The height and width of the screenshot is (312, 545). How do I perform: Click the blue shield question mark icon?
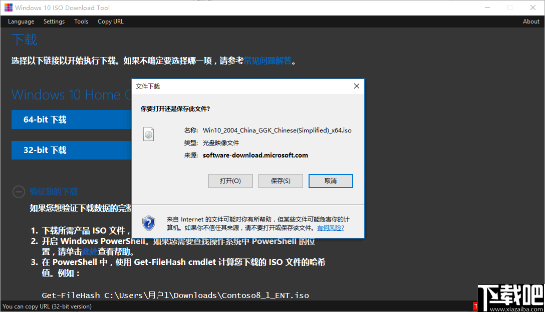pos(149,223)
